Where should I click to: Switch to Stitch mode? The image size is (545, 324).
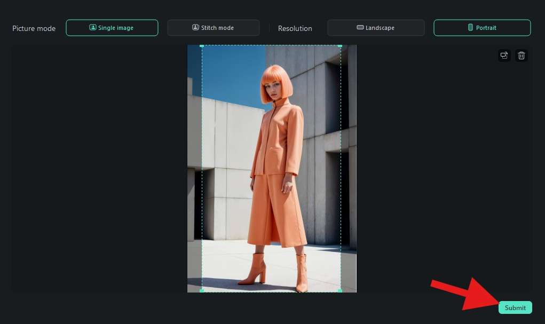(214, 28)
